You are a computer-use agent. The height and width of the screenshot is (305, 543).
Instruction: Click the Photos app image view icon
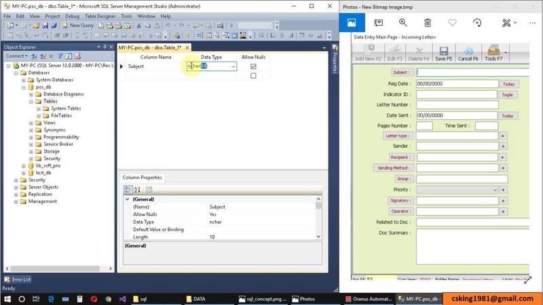[x=352, y=23]
